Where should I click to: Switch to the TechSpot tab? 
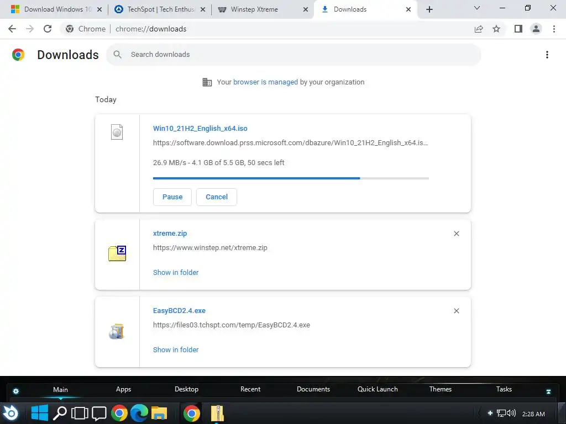(x=160, y=9)
